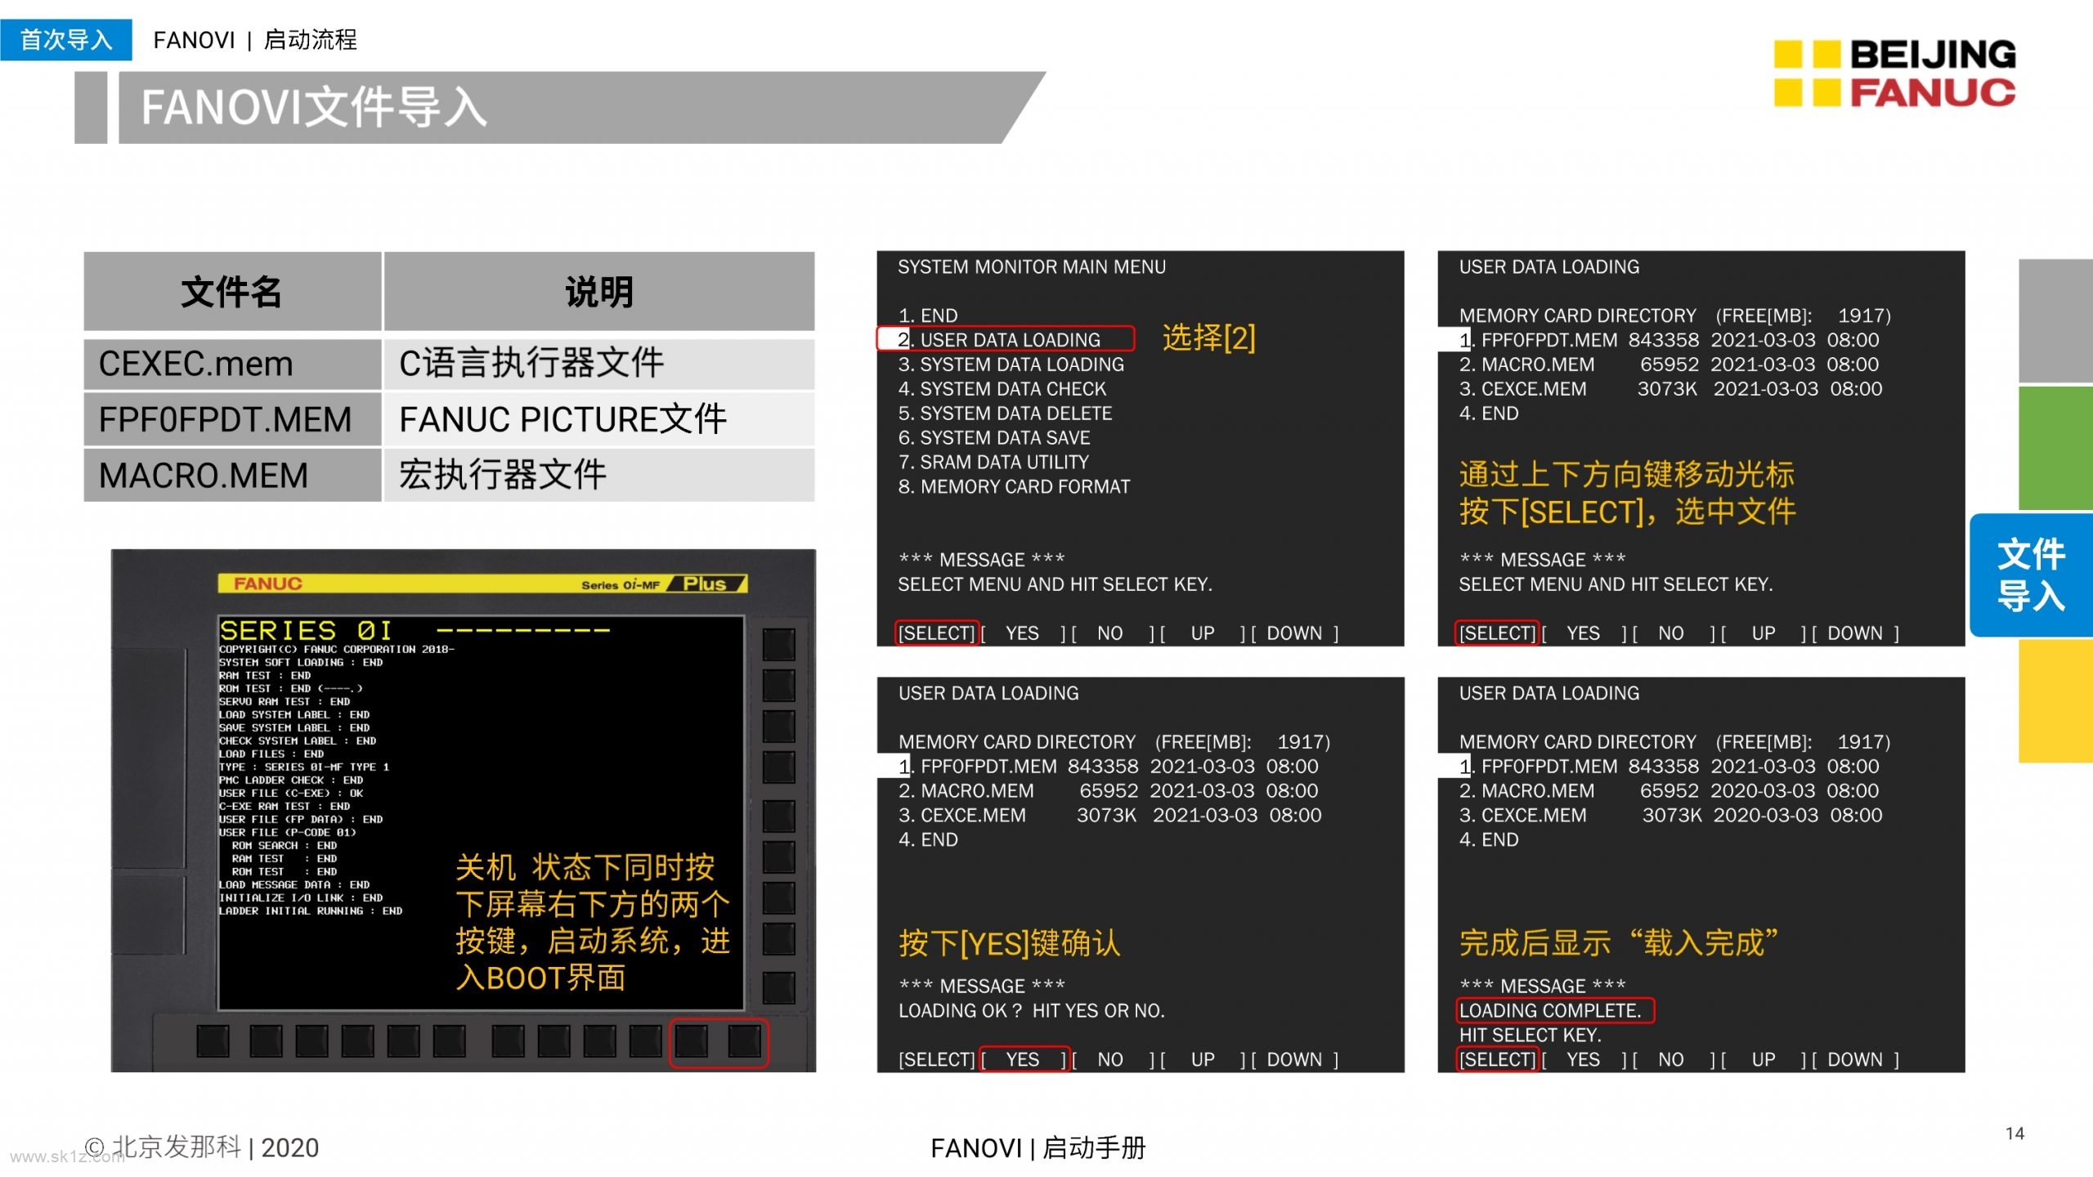Click the FANUC PICTURE文件 description cell

click(599, 419)
